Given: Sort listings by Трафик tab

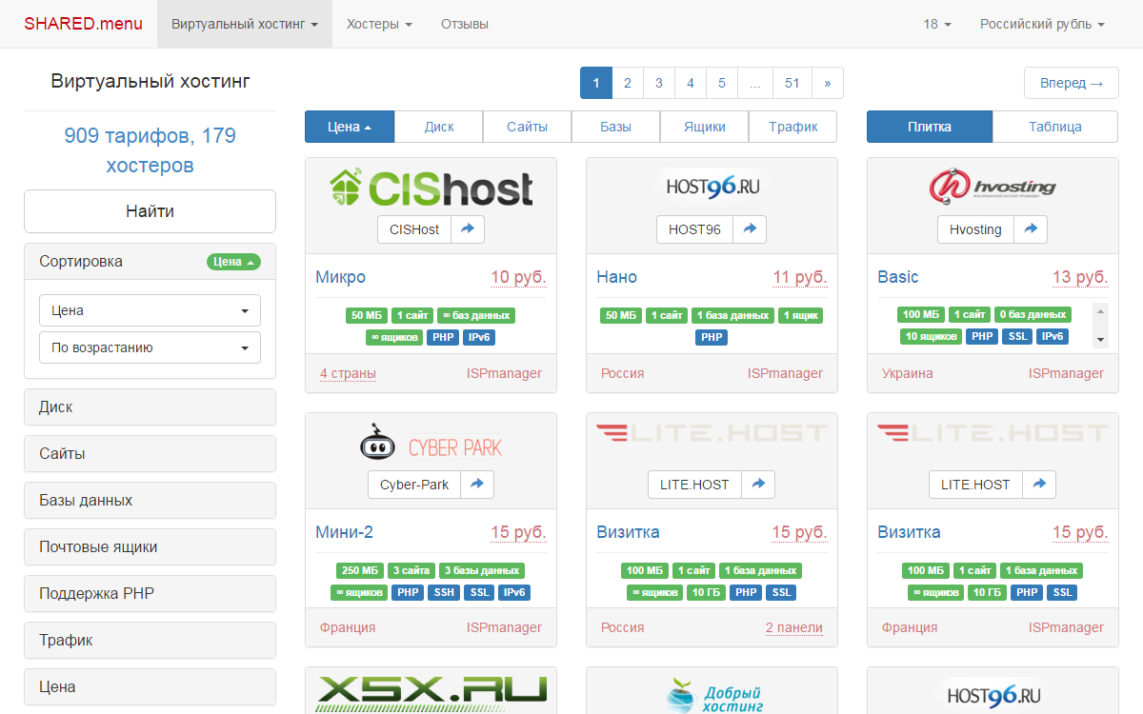Looking at the screenshot, I should [793, 127].
